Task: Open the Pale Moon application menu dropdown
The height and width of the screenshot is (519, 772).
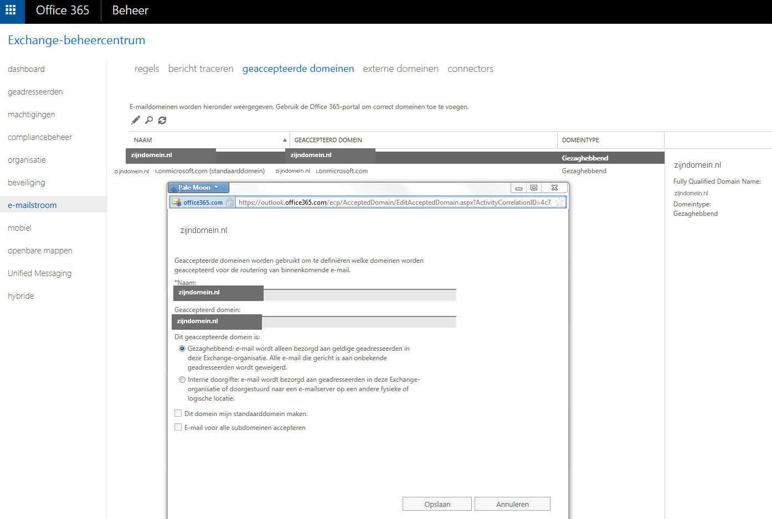Action: [x=199, y=188]
